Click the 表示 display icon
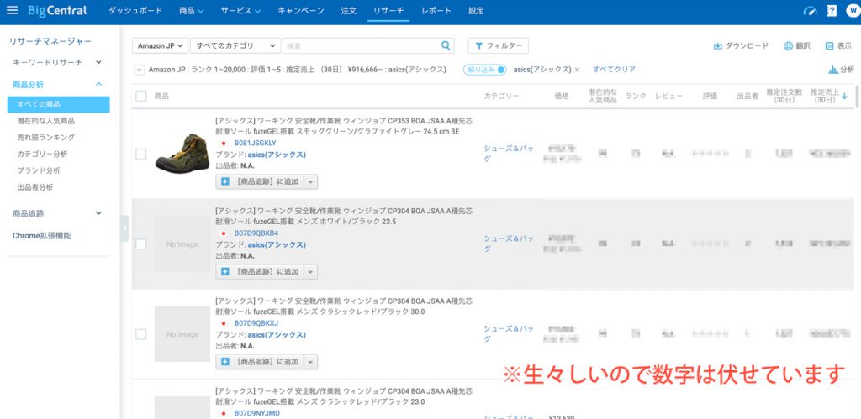Viewport: 861px width, 419px height. click(829, 46)
